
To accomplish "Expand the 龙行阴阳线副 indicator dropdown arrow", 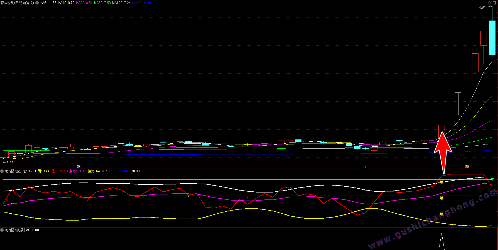I will pos(2,230).
